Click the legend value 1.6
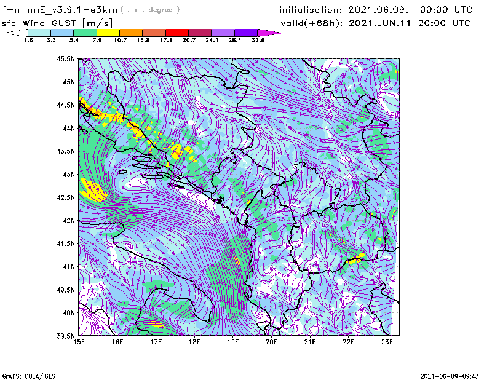 pos(28,40)
